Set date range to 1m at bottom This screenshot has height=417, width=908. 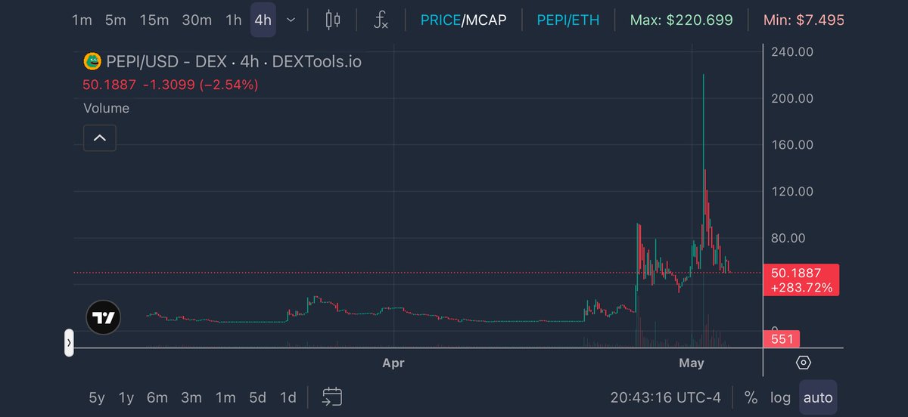pyautogui.click(x=225, y=397)
